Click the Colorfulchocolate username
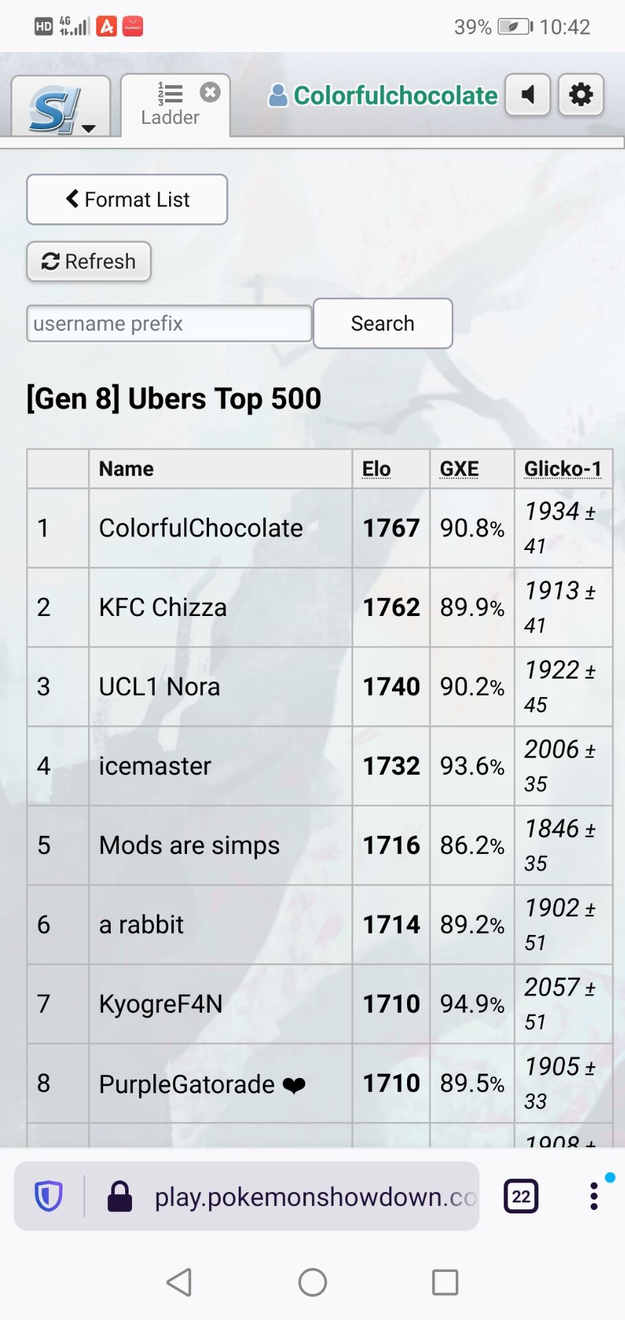 tap(395, 96)
